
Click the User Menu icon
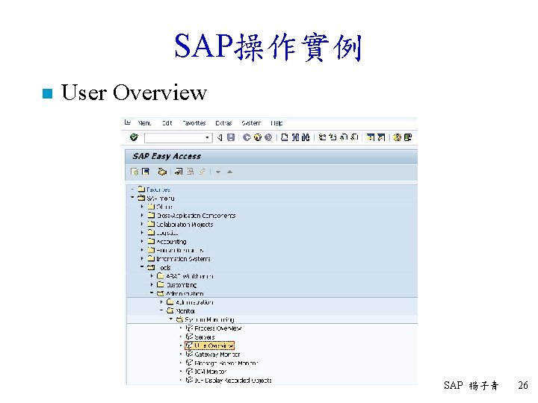pos(134,172)
